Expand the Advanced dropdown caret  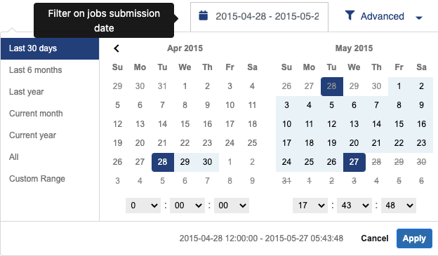coord(419,18)
